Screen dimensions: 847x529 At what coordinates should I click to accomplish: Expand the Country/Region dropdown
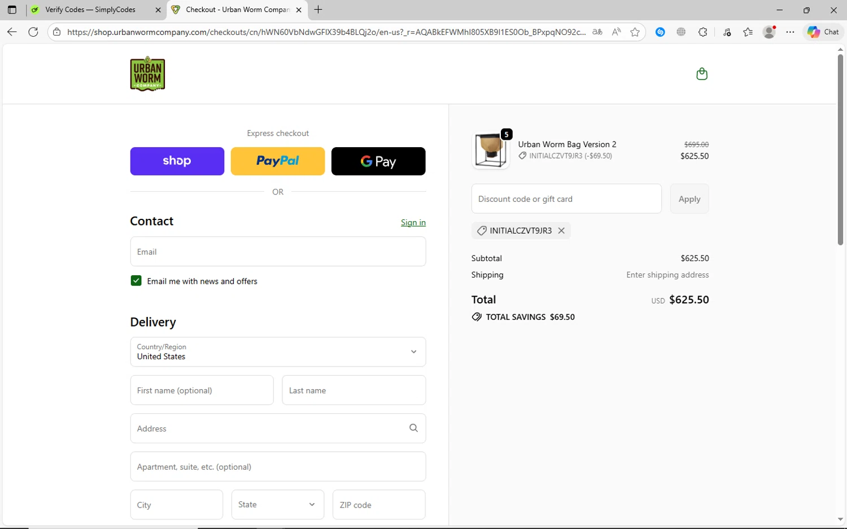pyautogui.click(x=278, y=352)
